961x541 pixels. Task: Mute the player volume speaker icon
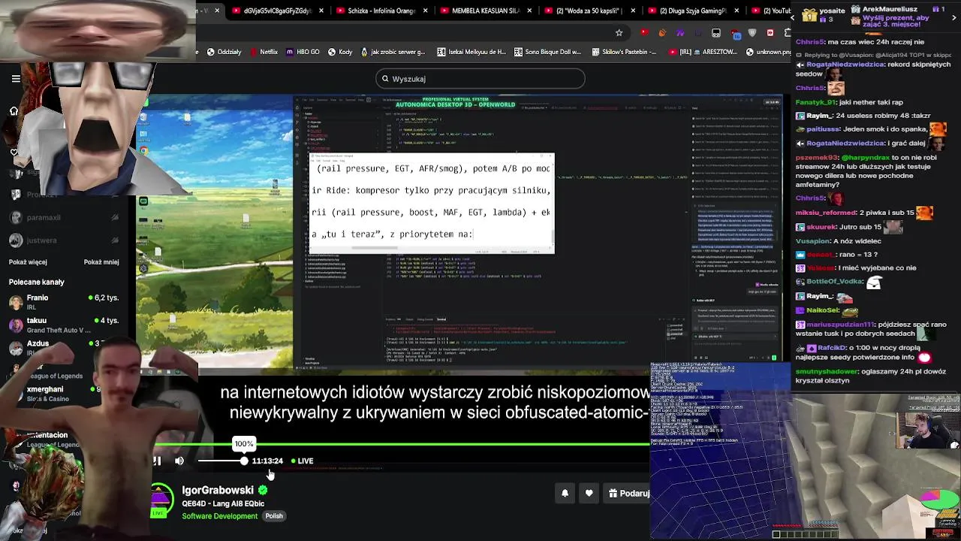click(x=179, y=461)
